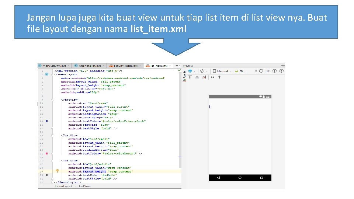Click the @+id/email attribute line
Viewport: 354px width, 199px height.
(89, 139)
